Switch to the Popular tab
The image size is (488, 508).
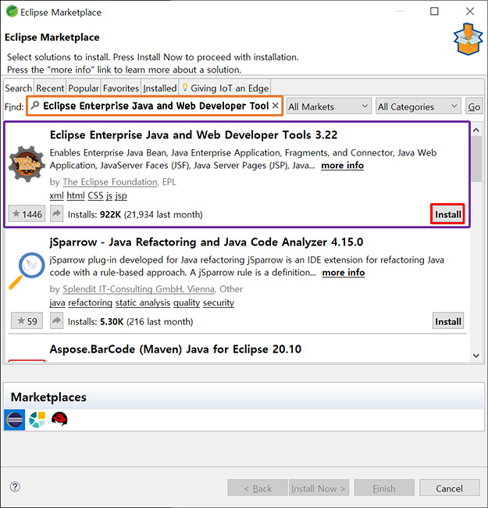tap(84, 88)
